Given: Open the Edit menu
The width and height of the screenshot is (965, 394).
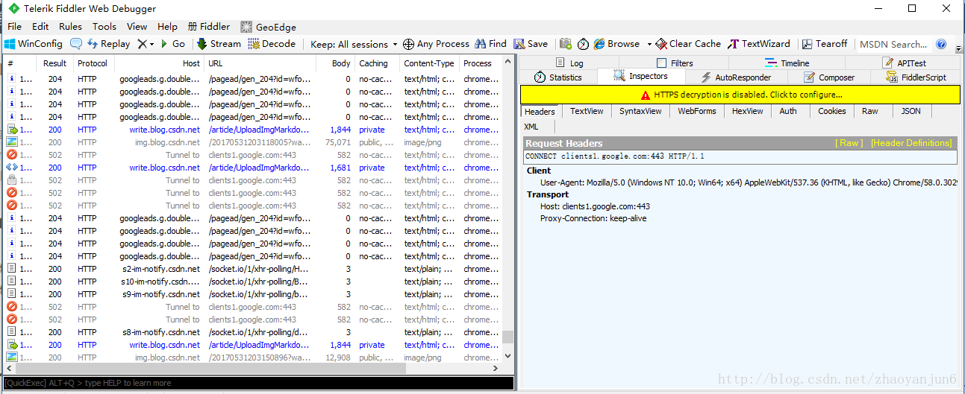Looking at the screenshot, I should click(40, 27).
